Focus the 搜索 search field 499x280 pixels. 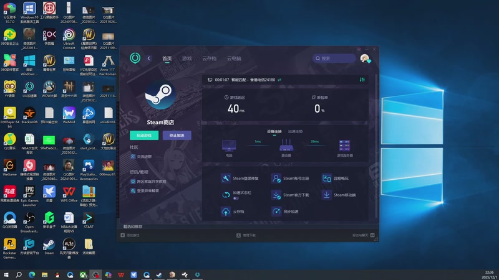pos(334,58)
